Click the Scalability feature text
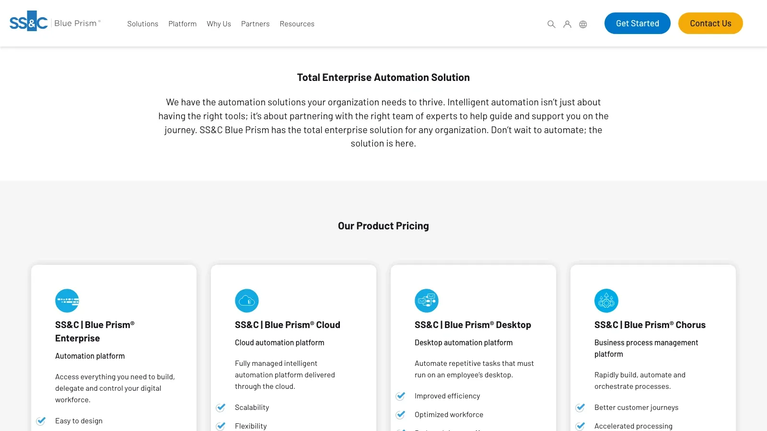This screenshot has width=767, height=431. pos(252,408)
